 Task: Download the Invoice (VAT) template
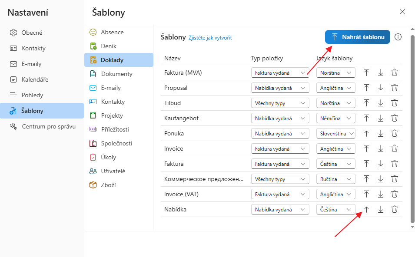(381, 194)
